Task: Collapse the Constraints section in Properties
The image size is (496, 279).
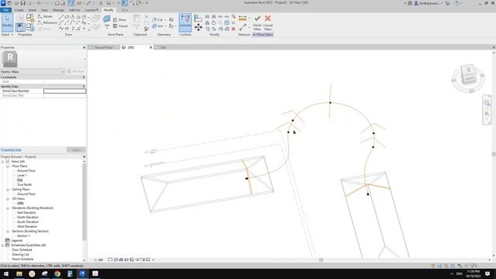Action: coord(84,77)
